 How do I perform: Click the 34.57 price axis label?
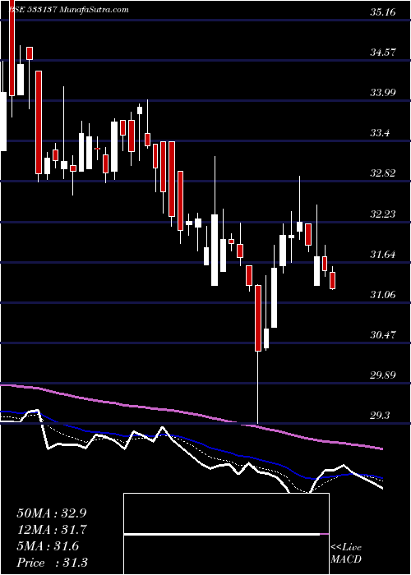tap(383, 53)
